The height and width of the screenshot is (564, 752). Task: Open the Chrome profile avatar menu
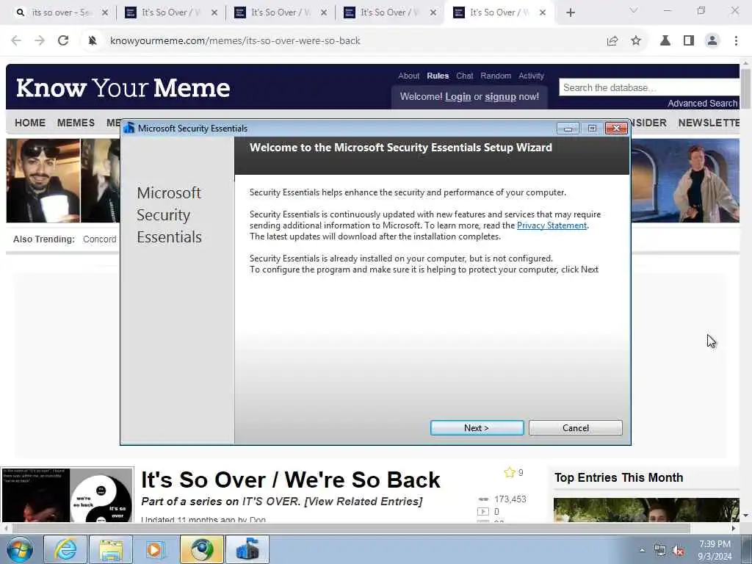click(x=712, y=41)
